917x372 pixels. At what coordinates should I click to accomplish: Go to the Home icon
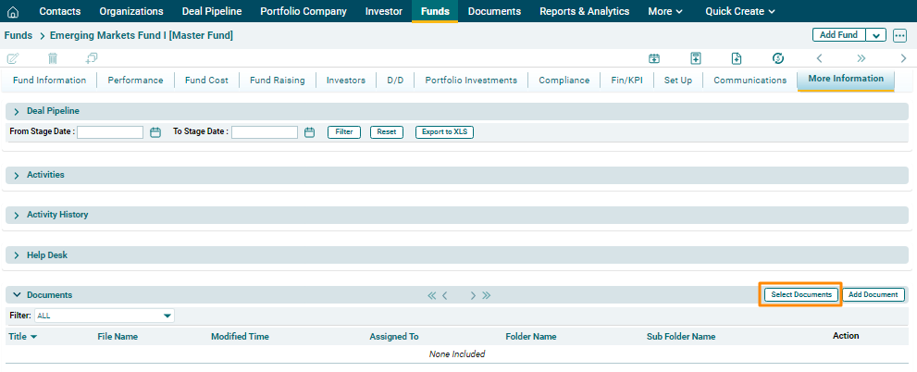click(13, 12)
